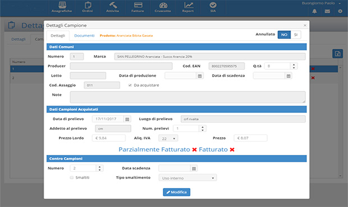Open the Buongiorno Paolo user menu
Image resolution: width=348 pixels, height=207 pixels.
(321, 3)
